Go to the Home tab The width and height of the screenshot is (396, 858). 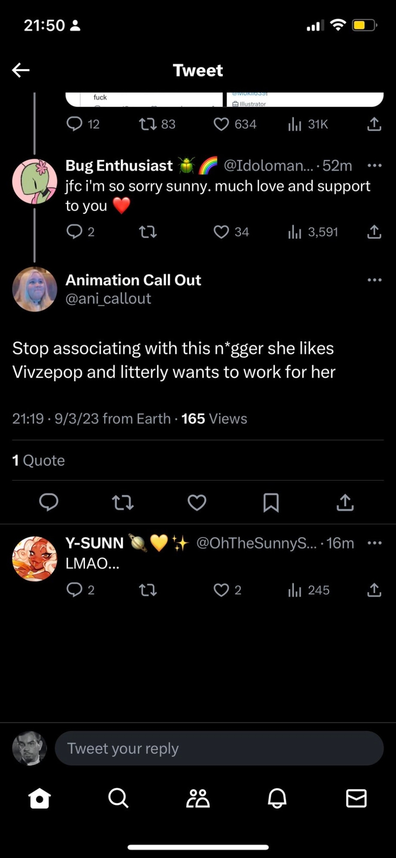39,798
